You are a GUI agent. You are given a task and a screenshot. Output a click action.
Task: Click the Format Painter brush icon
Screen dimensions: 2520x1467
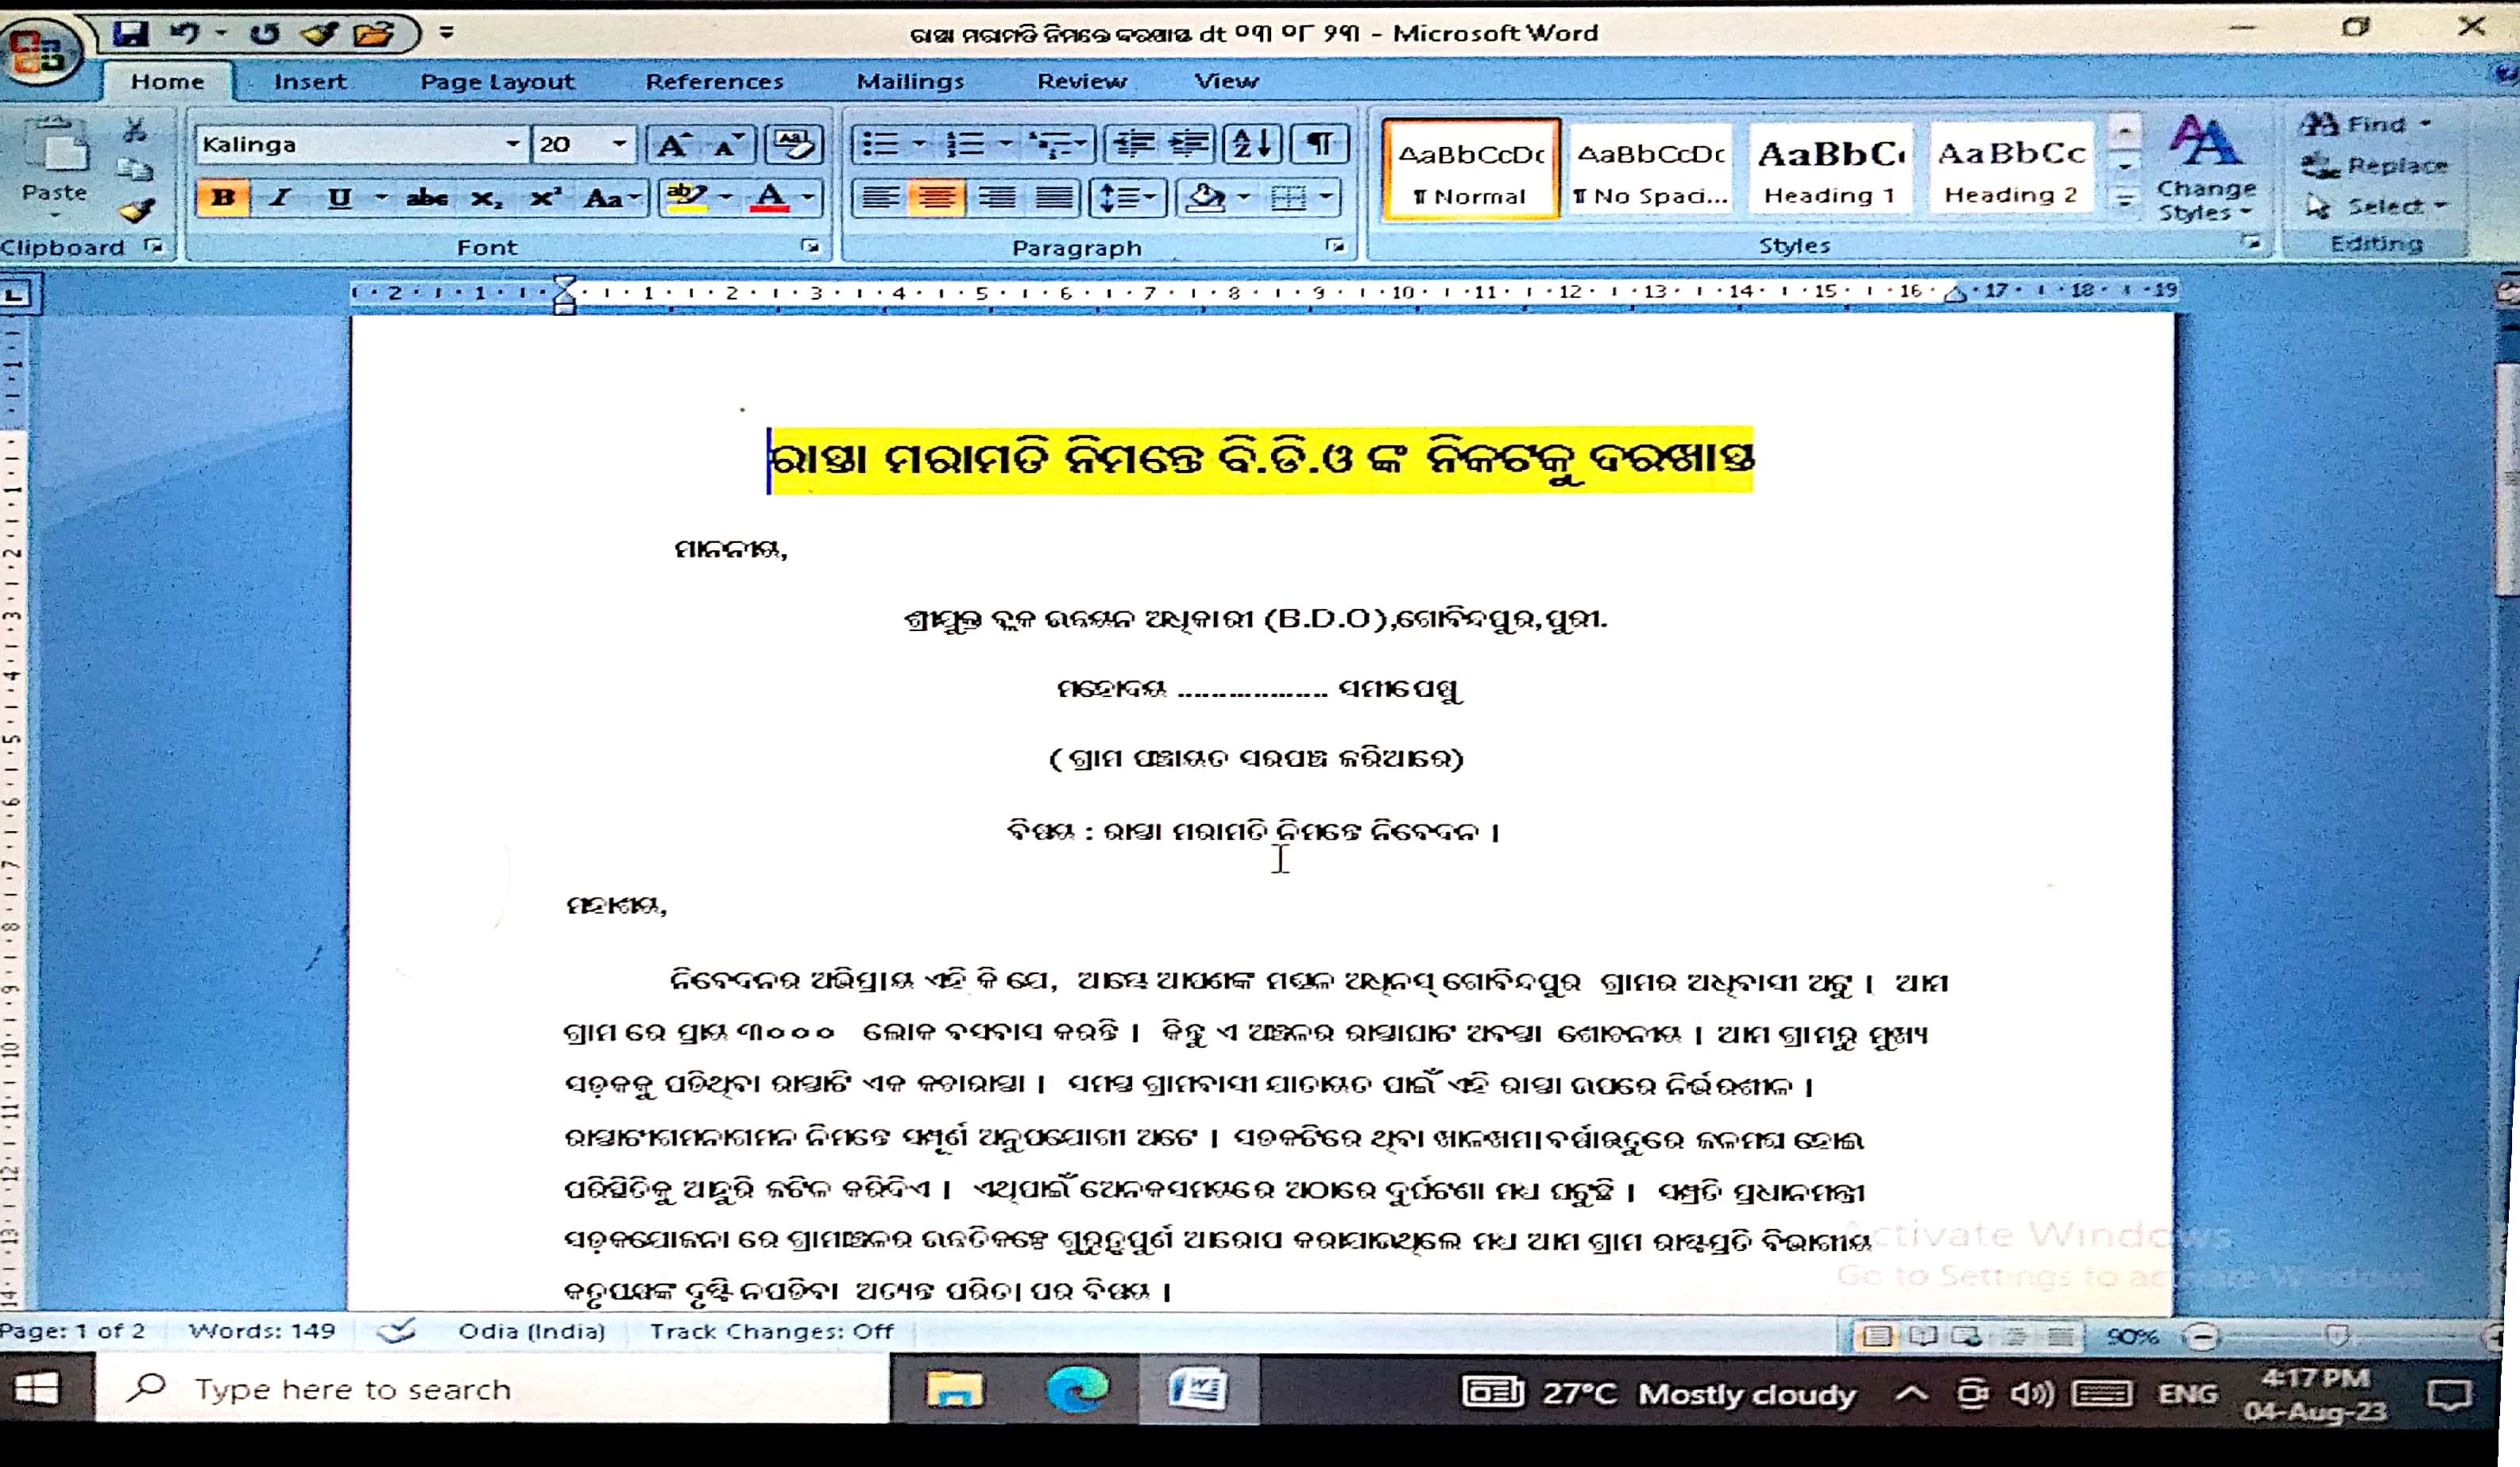pos(136,211)
